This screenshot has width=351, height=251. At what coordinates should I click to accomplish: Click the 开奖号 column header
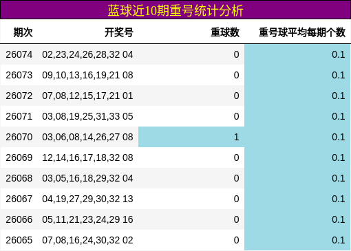click(x=119, y=32)
